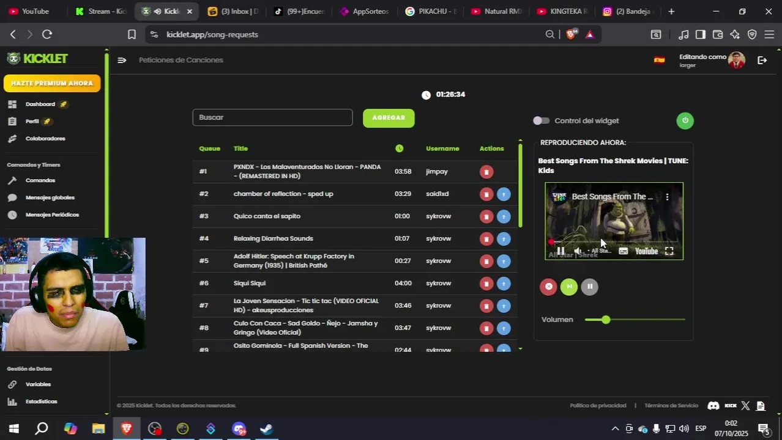Delete Siqui Siqui from the queue
782x440 pixels.
[x=486, y=284]
